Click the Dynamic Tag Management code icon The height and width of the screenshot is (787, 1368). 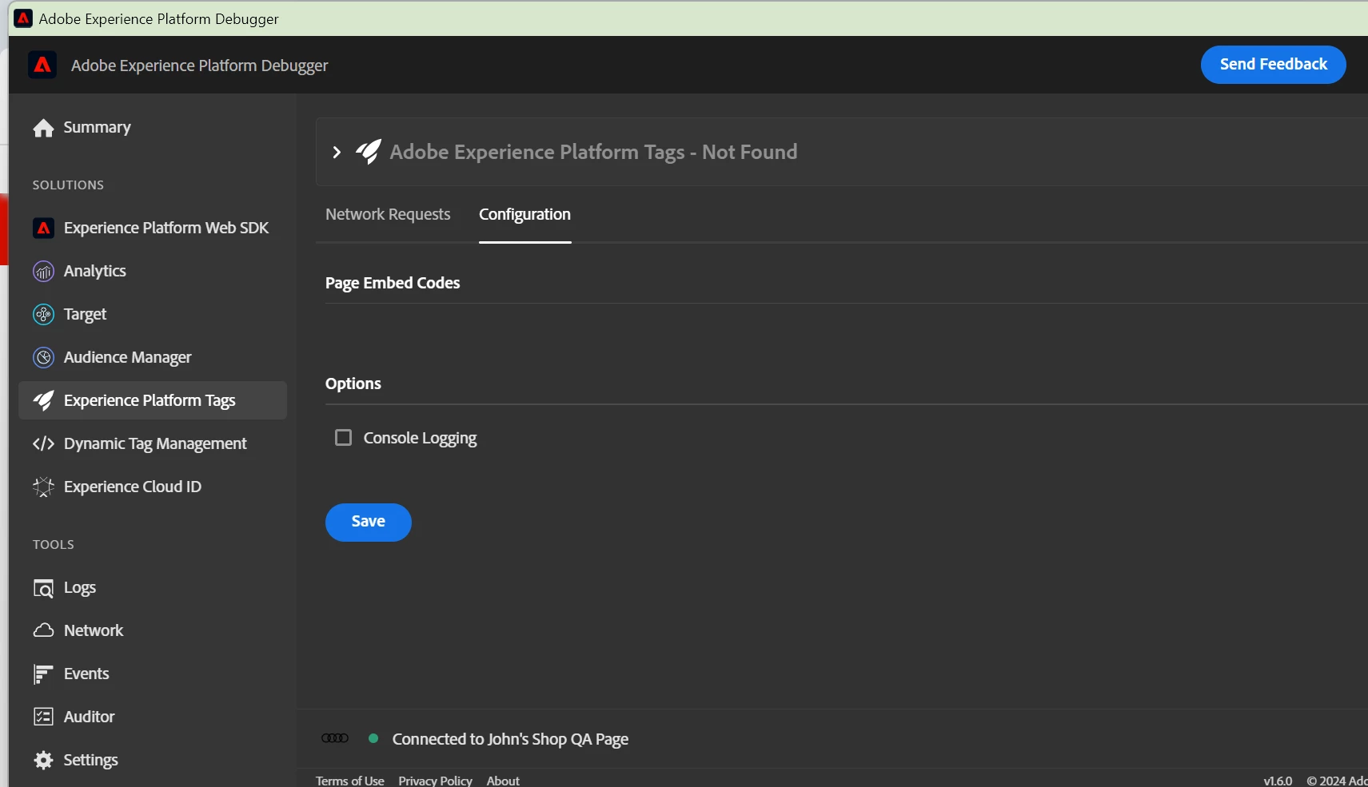(x=44, y=443)
